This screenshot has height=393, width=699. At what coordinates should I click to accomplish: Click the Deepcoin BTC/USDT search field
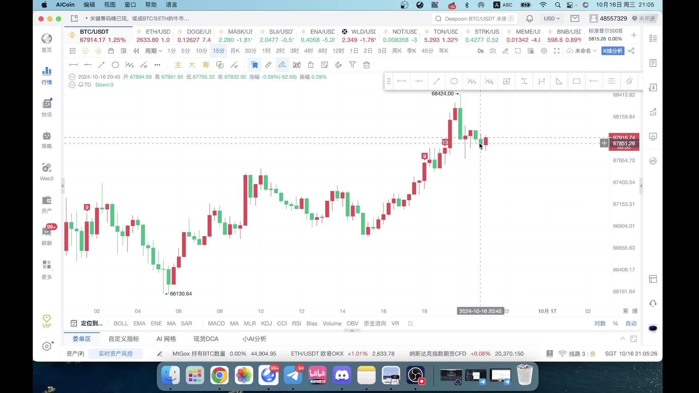click(474, 19)
